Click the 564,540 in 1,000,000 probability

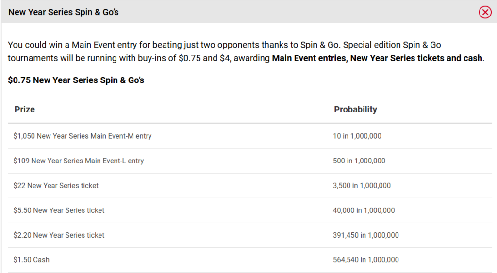(366, 260)
